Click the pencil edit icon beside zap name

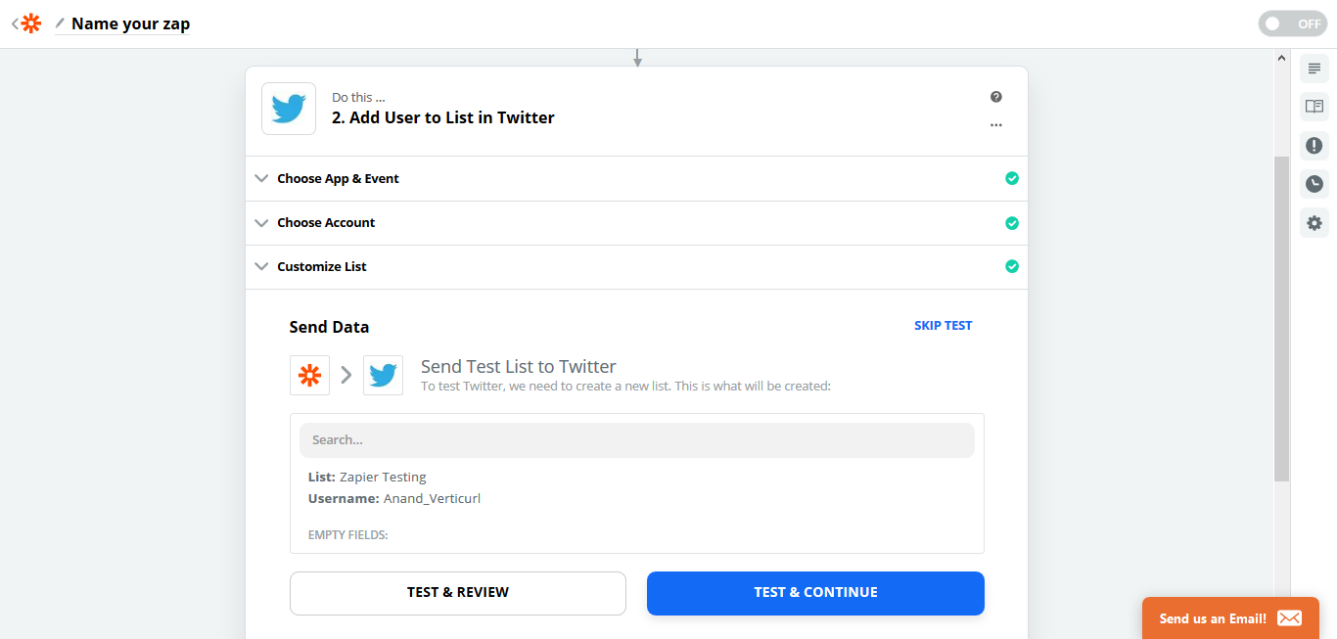click(60, 23)
